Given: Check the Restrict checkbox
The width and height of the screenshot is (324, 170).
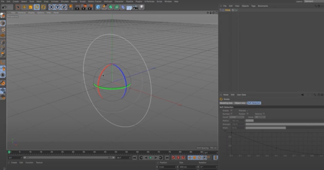Looking at the screenshot, I should (x=264, y=114).
